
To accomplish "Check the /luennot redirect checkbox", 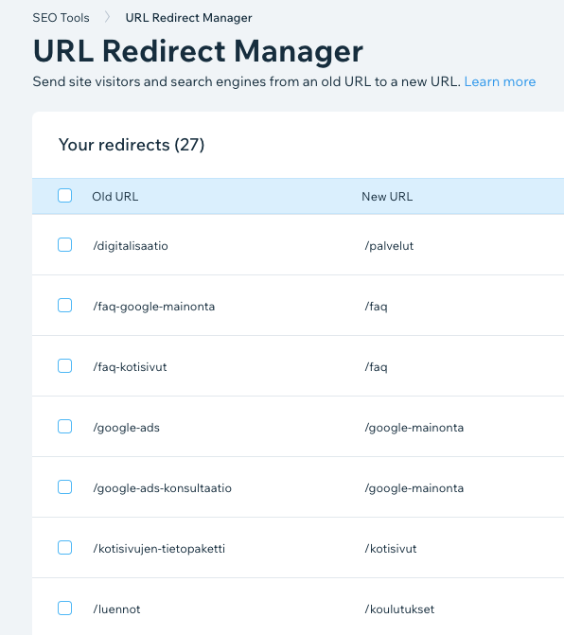I will point(64,609).
